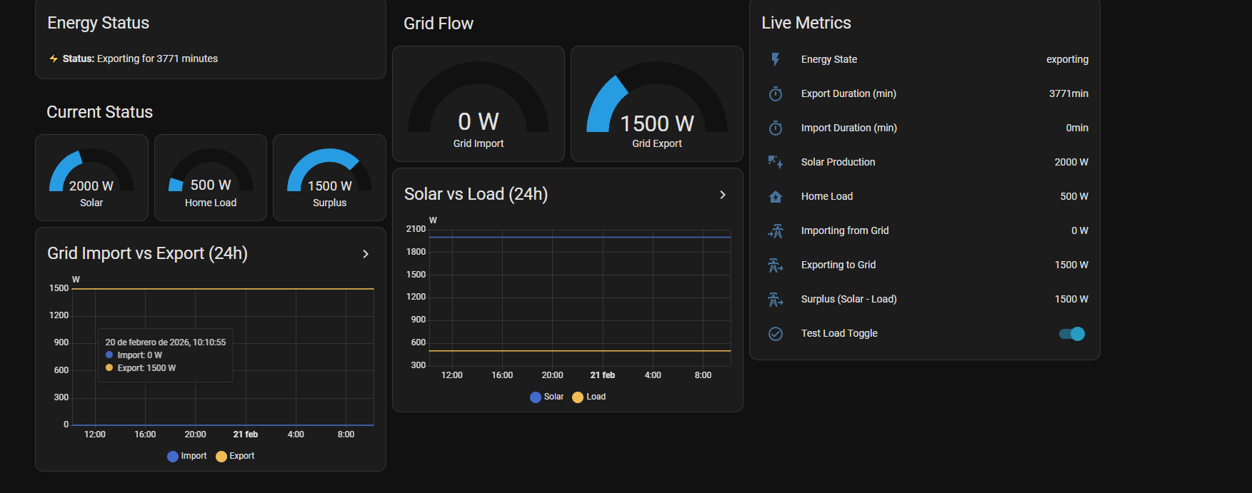Image resolution: width=1252 pixels, height=493 pixels.
Task: Open the Import Duration (min) row
Action: tap(925, 128)
